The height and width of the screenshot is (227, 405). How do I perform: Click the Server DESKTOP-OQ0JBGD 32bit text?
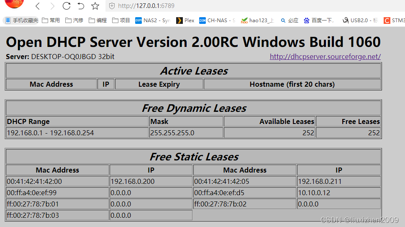[x=60, y=57]
